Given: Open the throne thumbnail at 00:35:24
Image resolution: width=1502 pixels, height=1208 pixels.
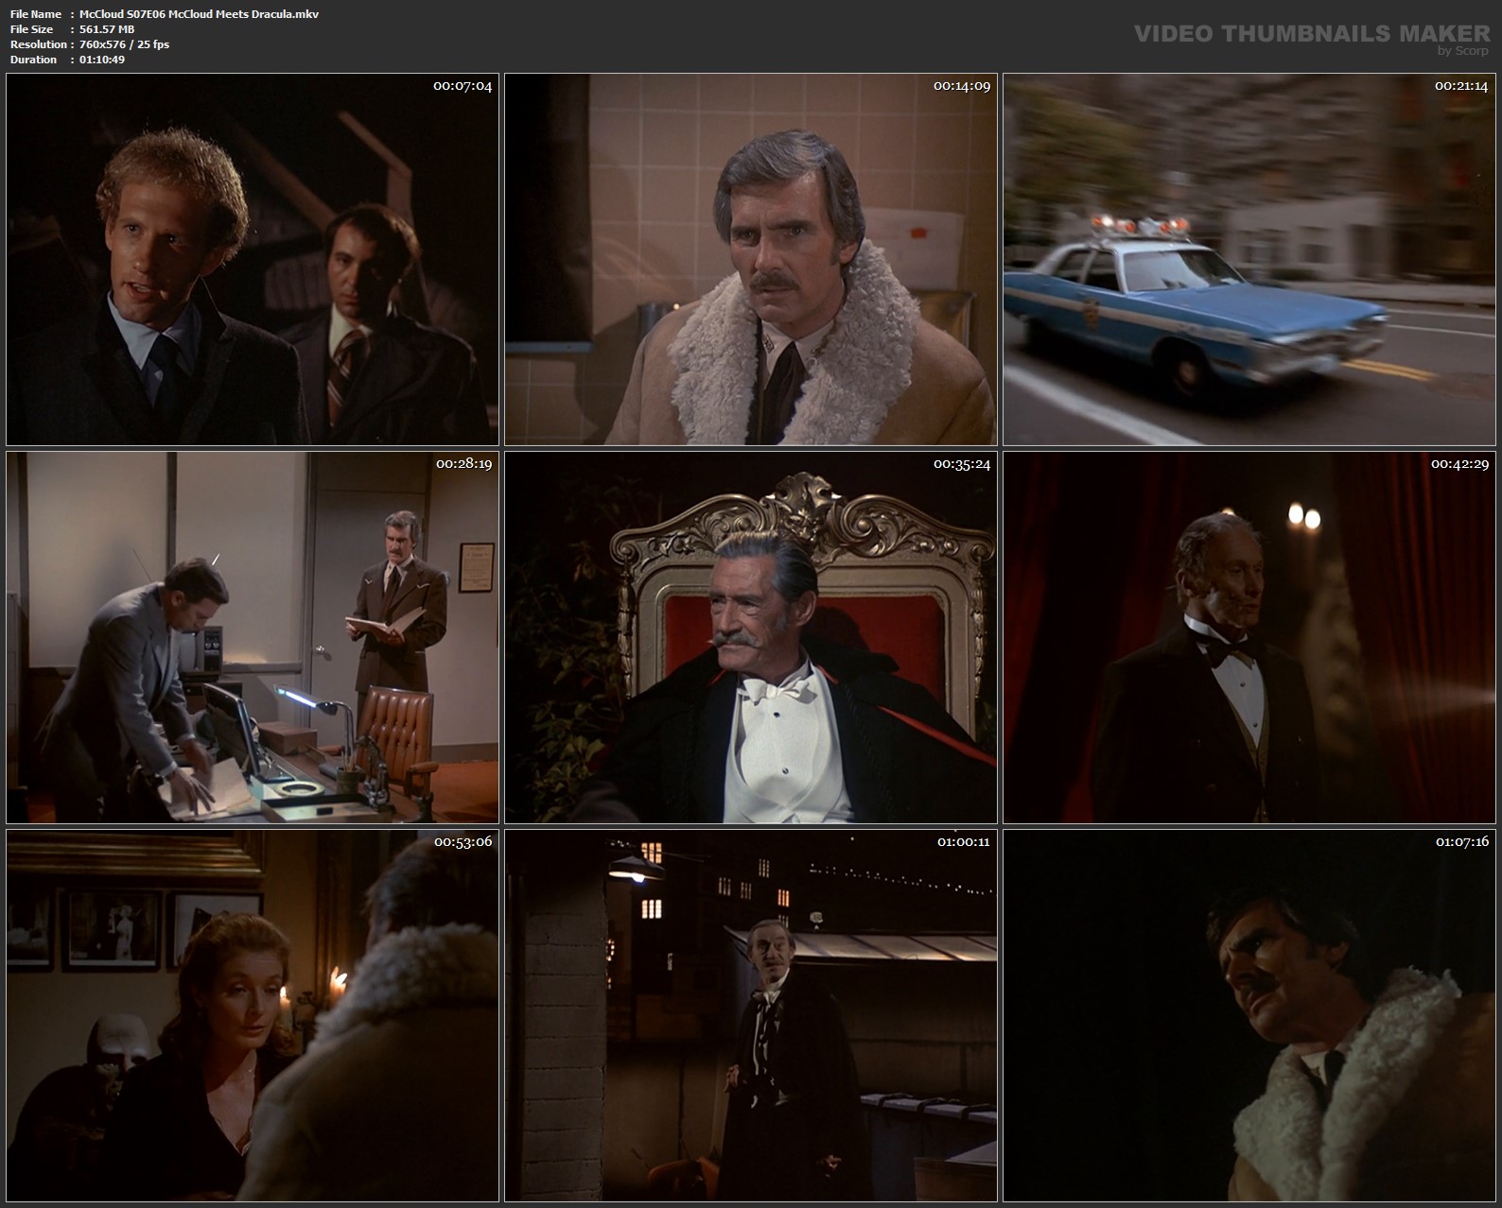Looking at the screenshot, I should (751, 637).
